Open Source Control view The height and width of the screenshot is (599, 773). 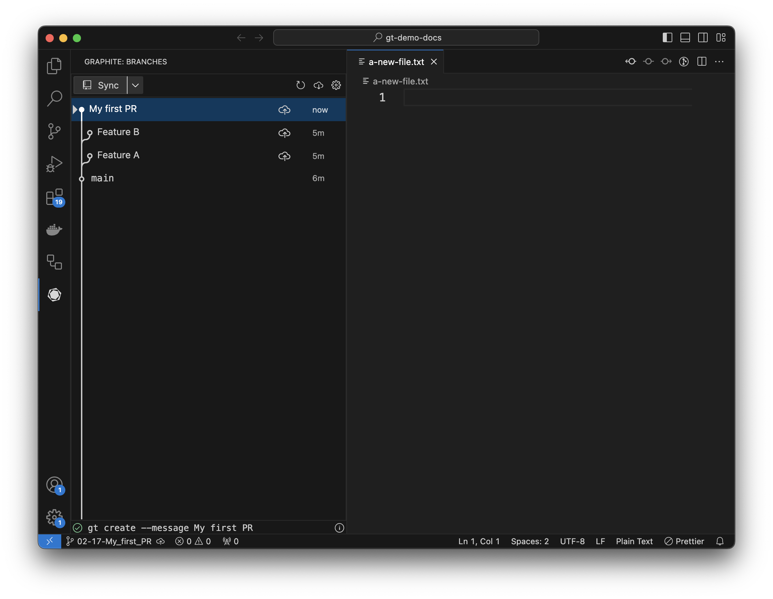click(x=54, y=131)
